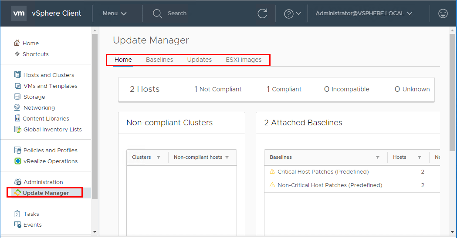This screenshot has width=457, height=238.
Task: Open filter for Non-compliant hosts column
Action: coord(227,158)
